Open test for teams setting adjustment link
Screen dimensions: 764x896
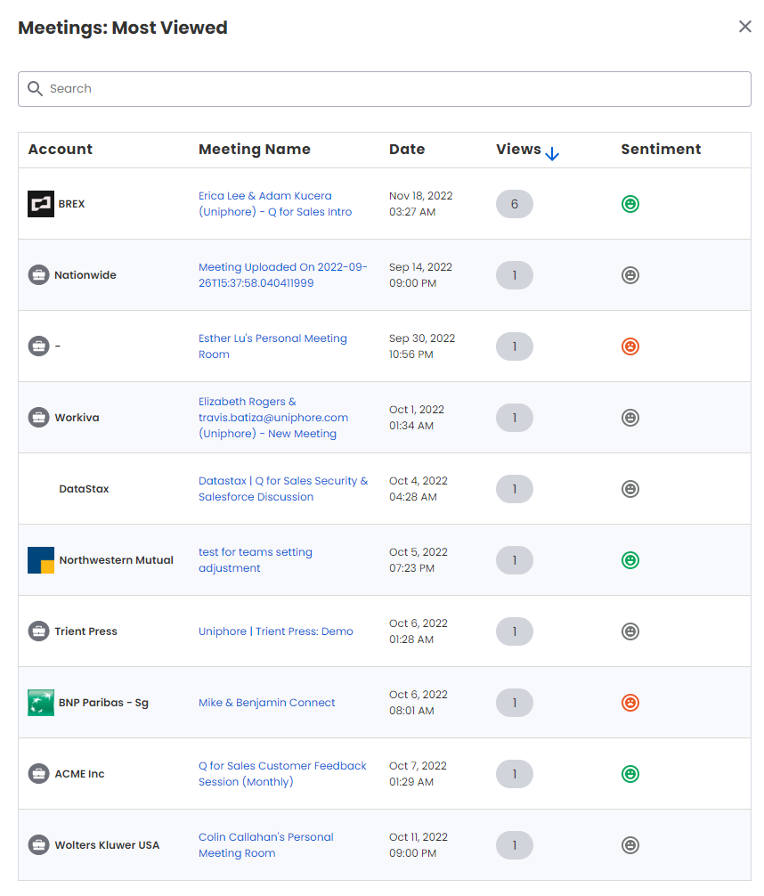(x=256, y=560)
